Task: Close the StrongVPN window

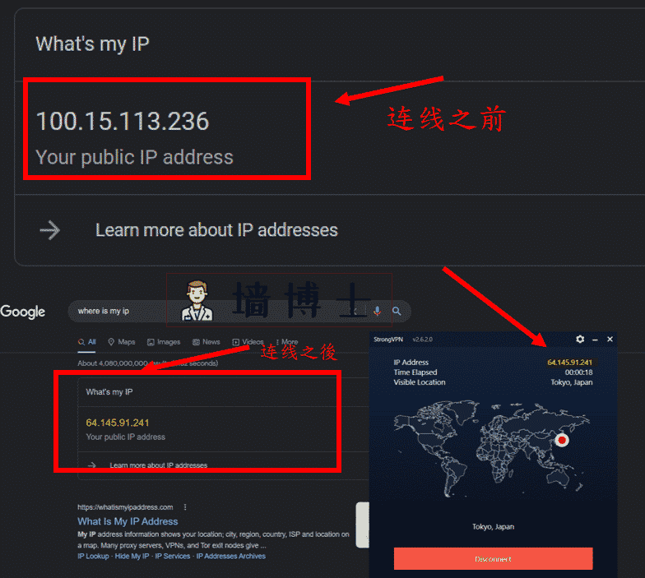Action: (610, 339)
